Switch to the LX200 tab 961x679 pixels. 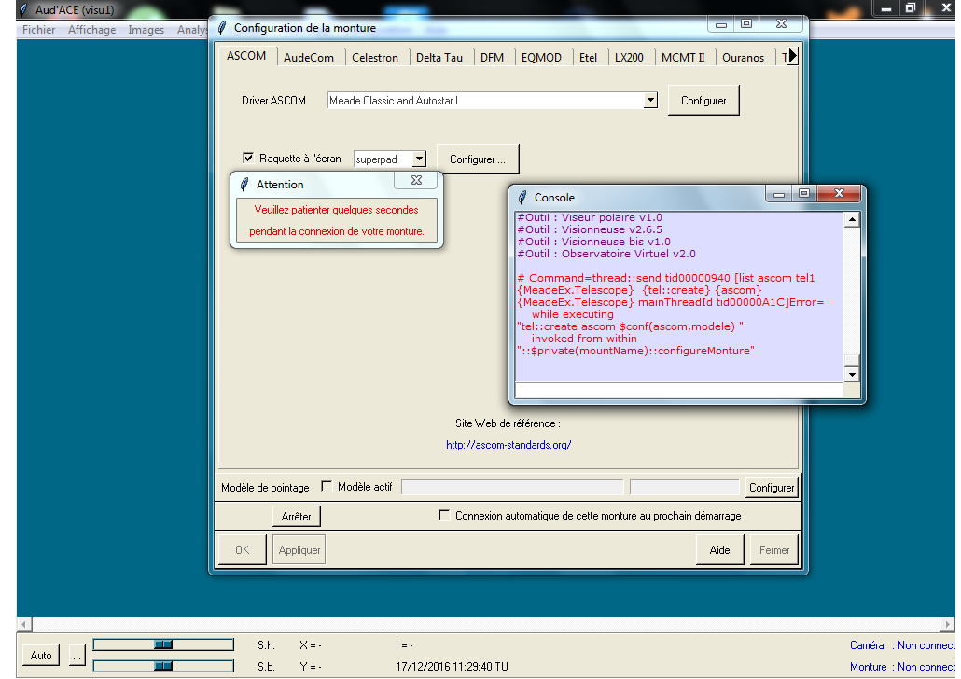tap(629, 58)
